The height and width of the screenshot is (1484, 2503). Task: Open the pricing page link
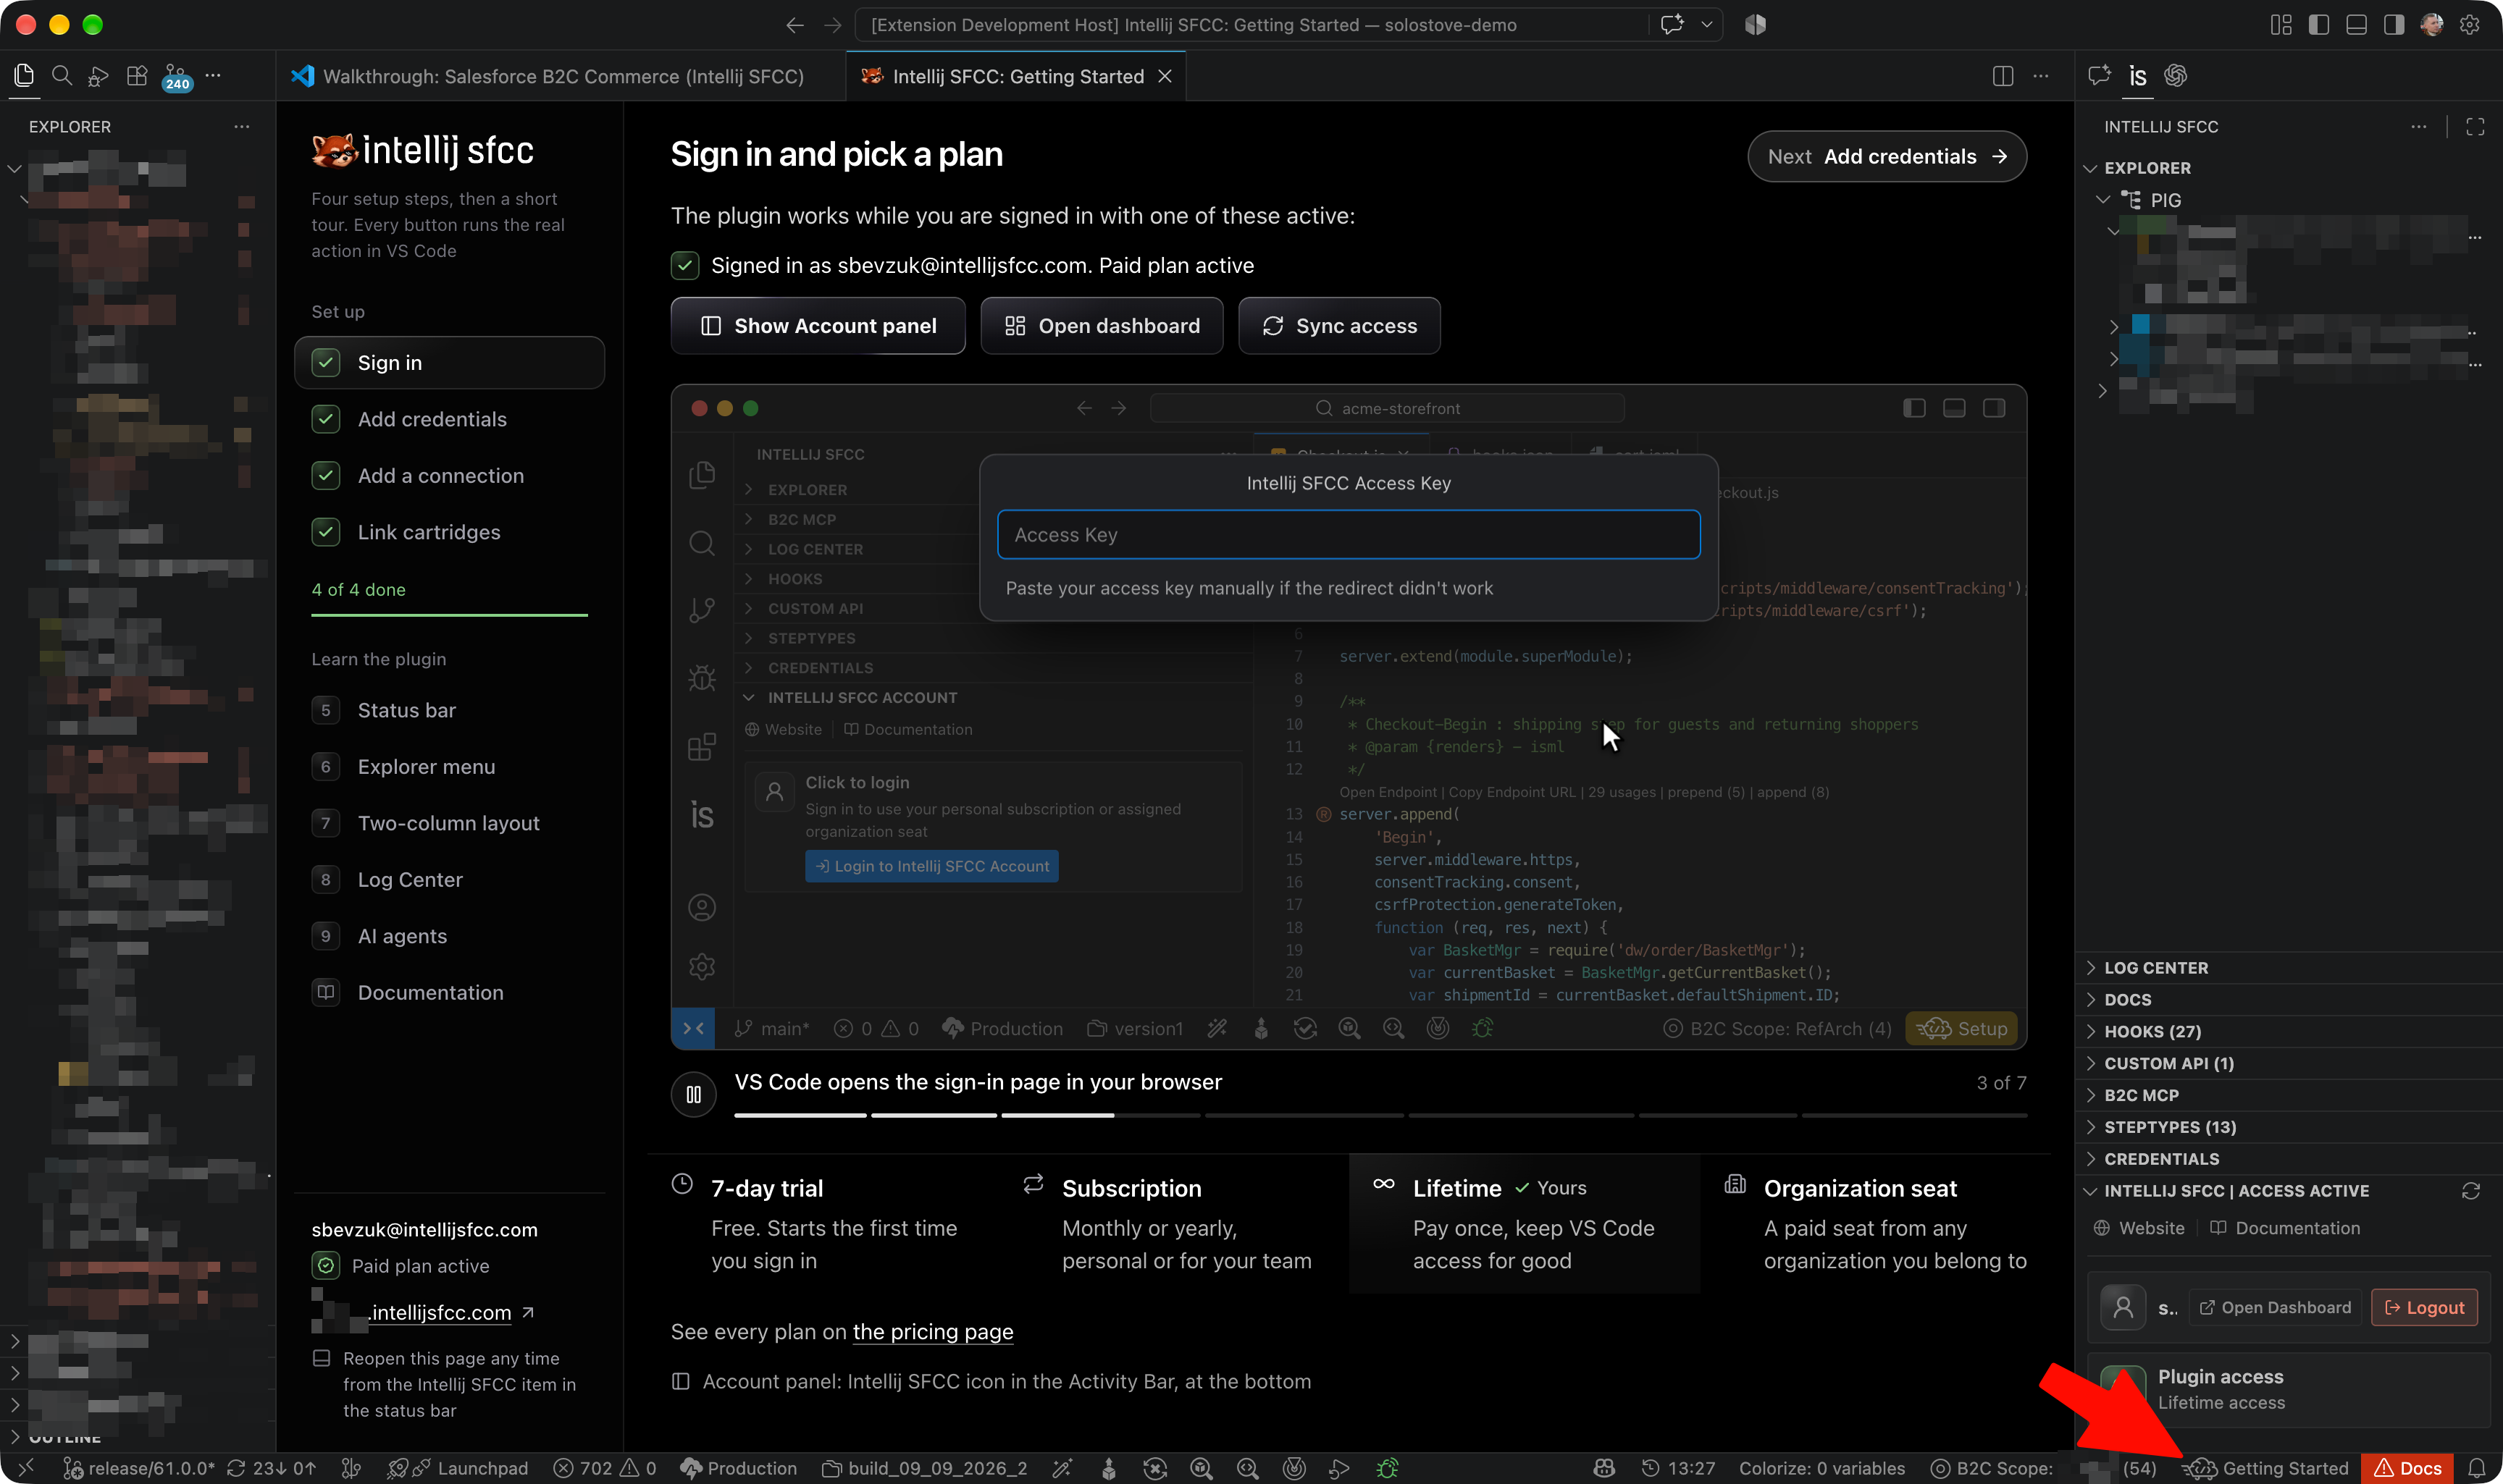[x=932, y=1332]
